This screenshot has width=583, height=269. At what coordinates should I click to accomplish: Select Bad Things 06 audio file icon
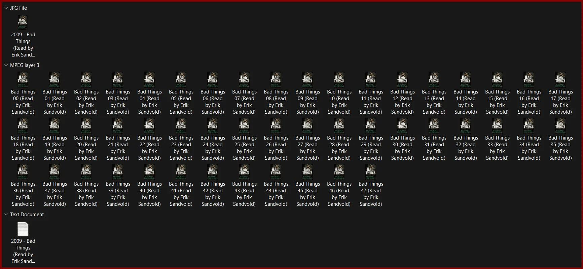(x=213, y=80)
